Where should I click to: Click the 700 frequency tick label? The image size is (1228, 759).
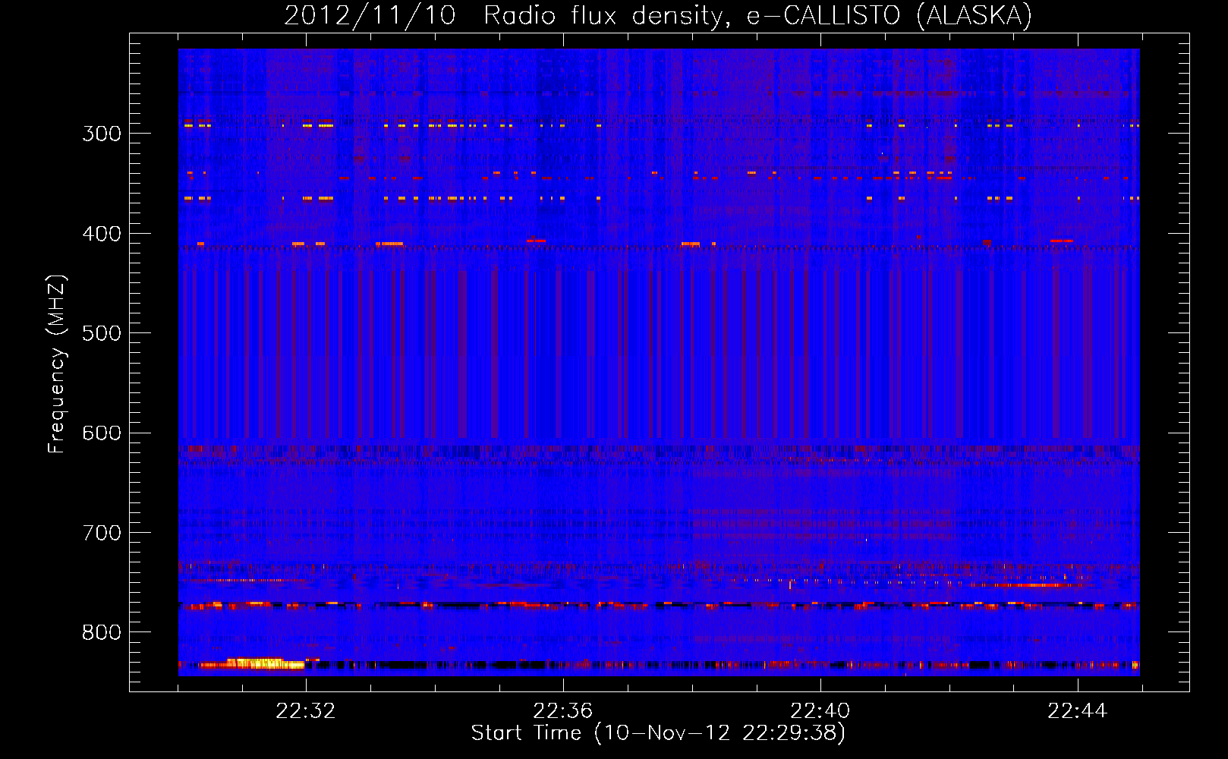pyautogui.click(x=102, y=533)
